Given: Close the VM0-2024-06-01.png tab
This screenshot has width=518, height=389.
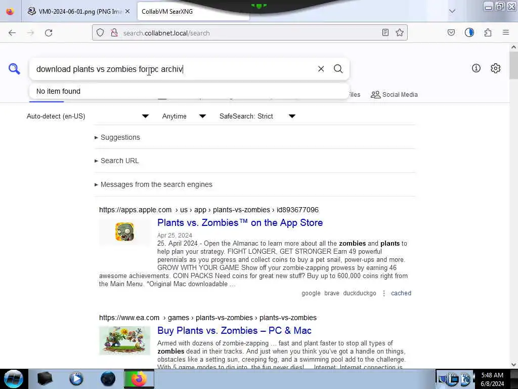Looking at the screenshot, I should point(127,11).
